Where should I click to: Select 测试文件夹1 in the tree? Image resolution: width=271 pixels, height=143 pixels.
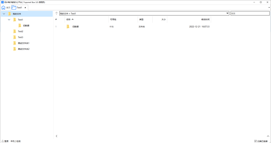(x=24, y=43)
